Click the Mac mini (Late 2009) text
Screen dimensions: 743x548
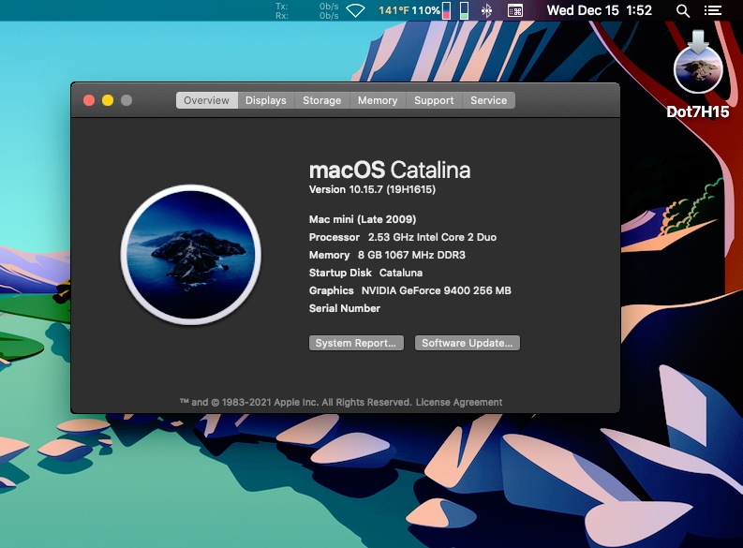363,219
